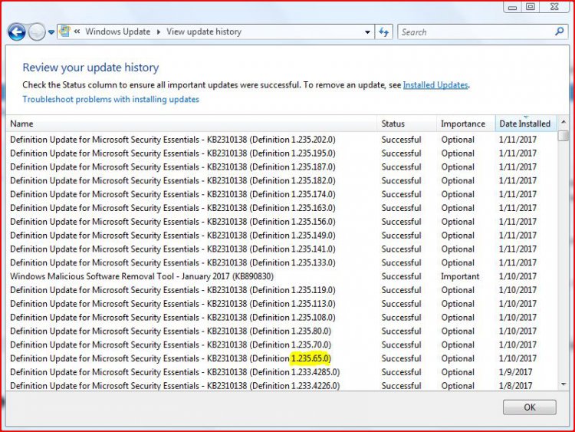The height and width of the screenshot is (432, 575).
Task: Select the Definition 1.235.182.0 update row
Action: 281,180
